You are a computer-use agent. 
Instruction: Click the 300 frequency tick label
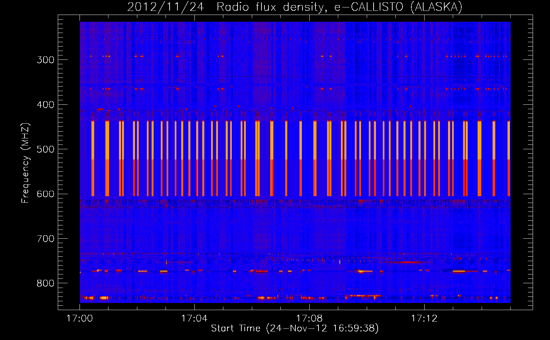click(46, 60)
